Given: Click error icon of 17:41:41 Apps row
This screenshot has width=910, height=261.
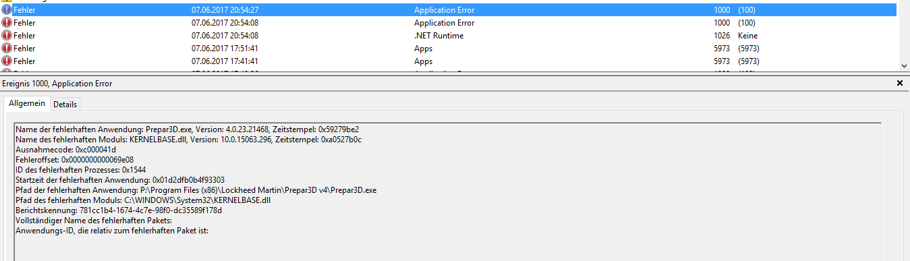Looking at the screenshot, I should [7, 61].
